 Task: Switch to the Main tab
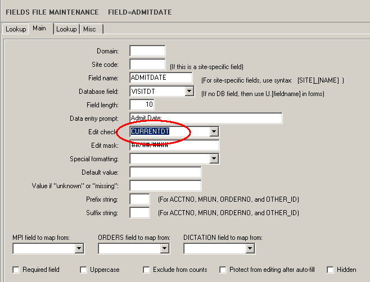pyautogui.click(x=39, y=29)
